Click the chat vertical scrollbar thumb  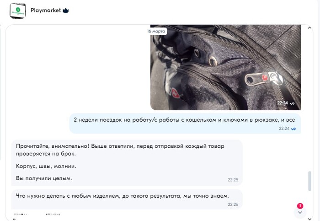310,181
